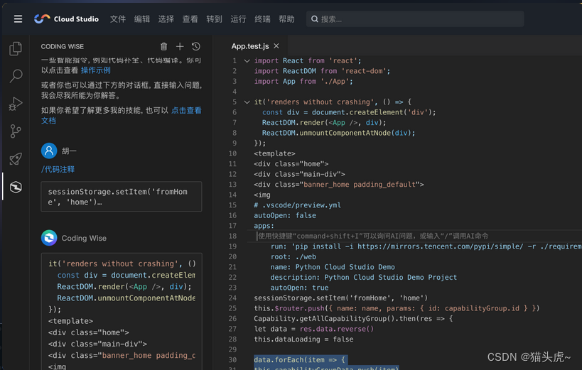582x370 pixels.
Task: Open the Source Control icon
Action: (16, 131)
